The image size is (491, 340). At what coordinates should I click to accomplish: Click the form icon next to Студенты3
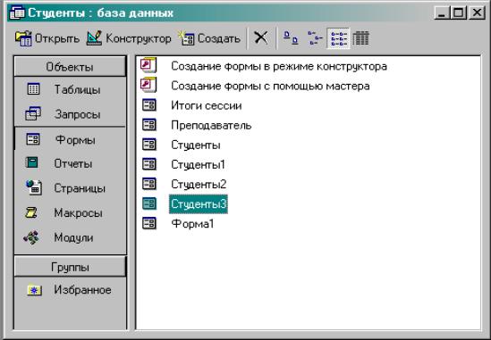(149, 203)
